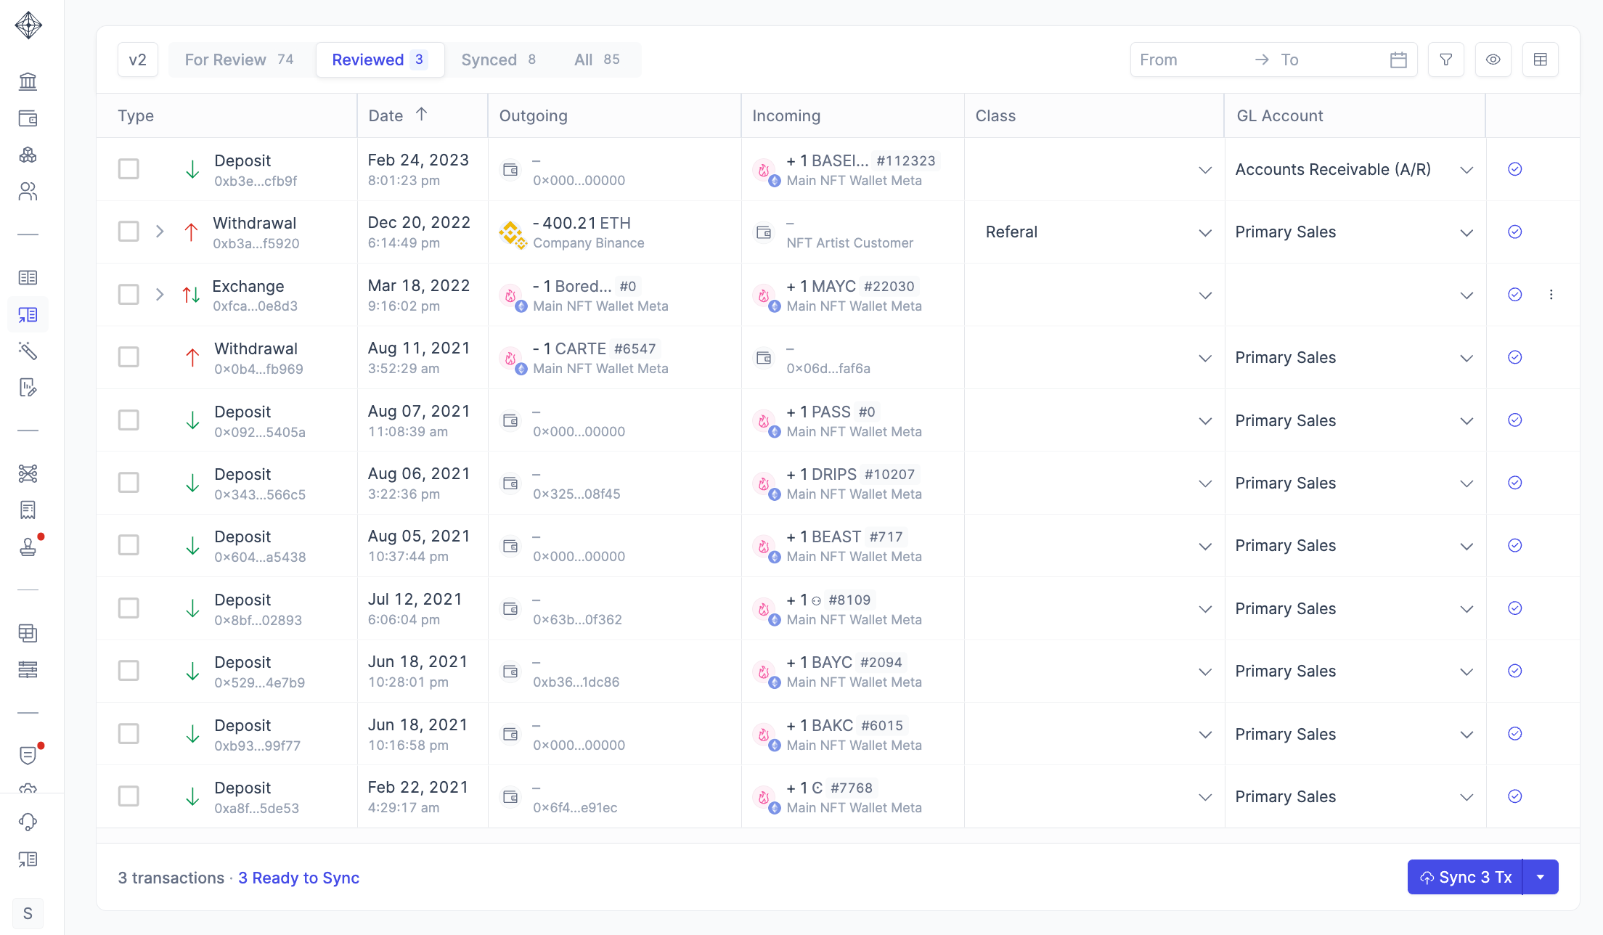Open the Referal class dropdown
1603x935 pixels.
coord(1204,232)
